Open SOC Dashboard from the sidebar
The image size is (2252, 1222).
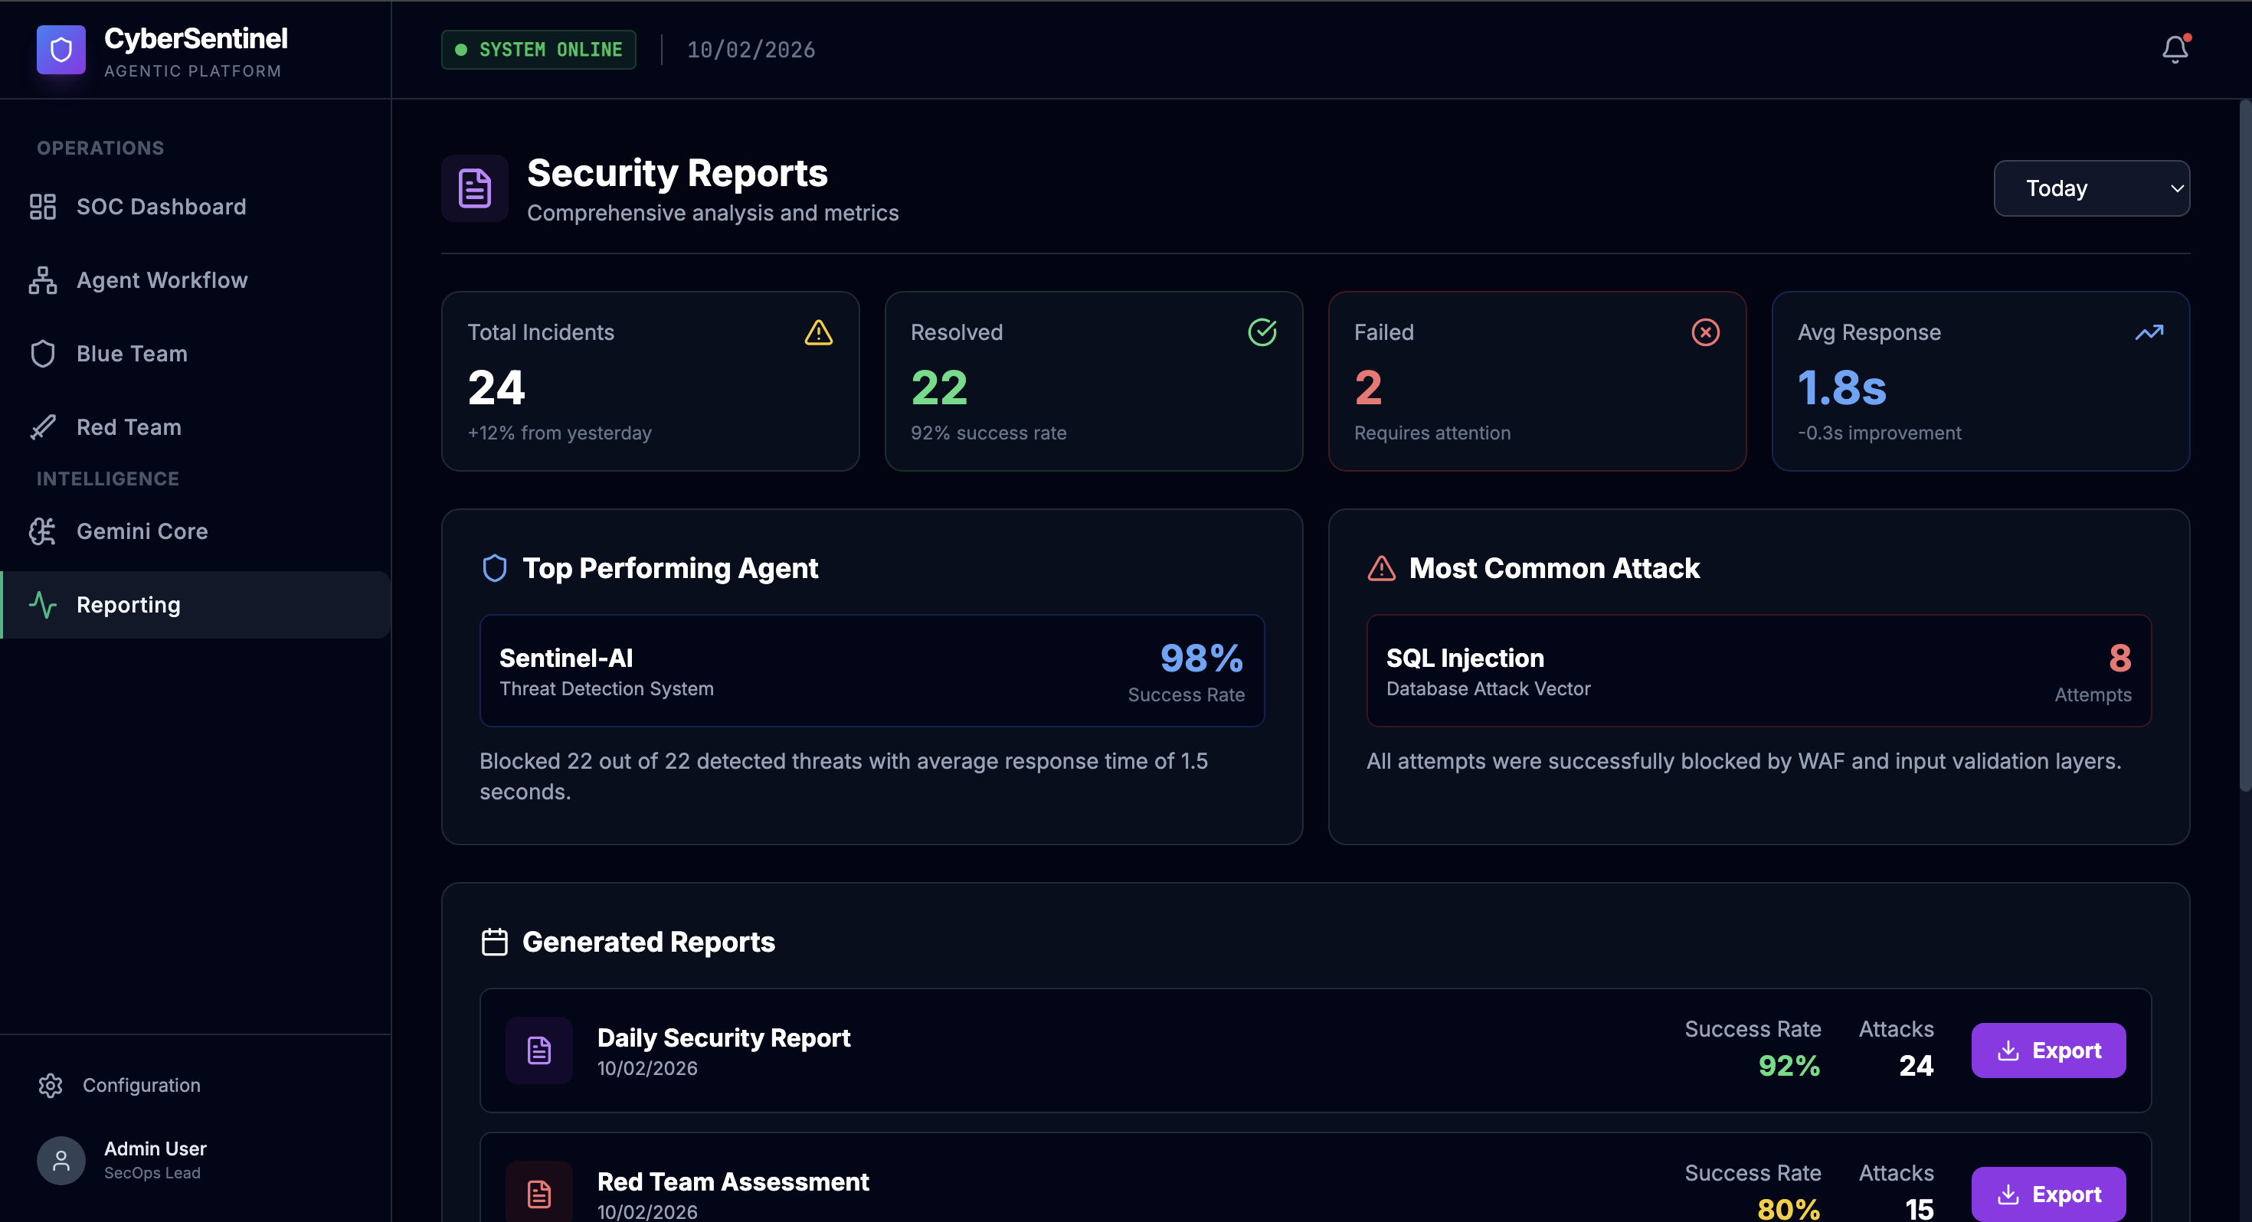pos(161,206)
